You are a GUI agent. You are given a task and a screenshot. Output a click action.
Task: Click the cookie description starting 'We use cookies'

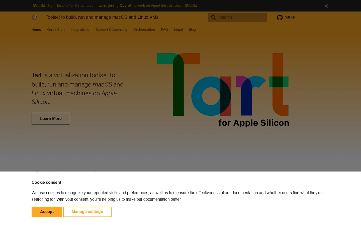176,196
